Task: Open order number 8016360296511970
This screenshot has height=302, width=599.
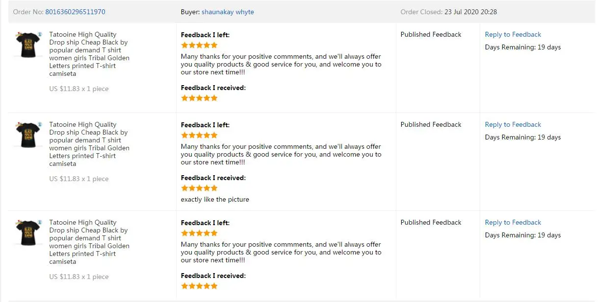Action: [75, 12]
